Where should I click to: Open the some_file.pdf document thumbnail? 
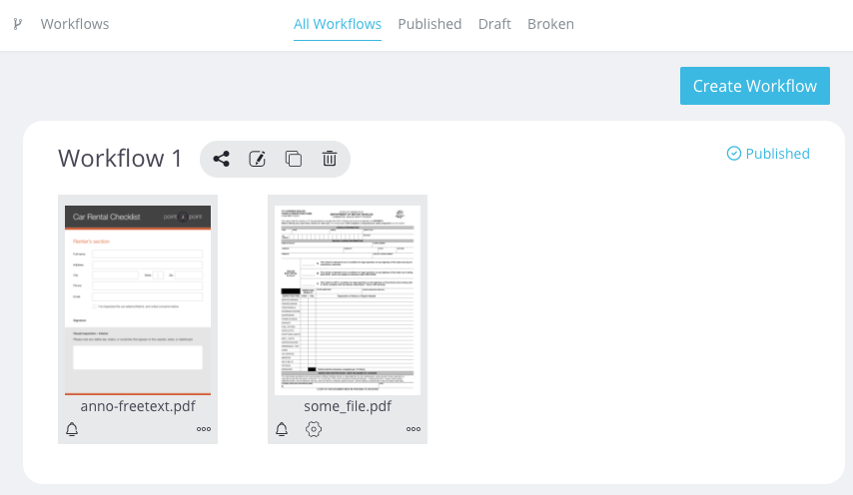[348, 300]
